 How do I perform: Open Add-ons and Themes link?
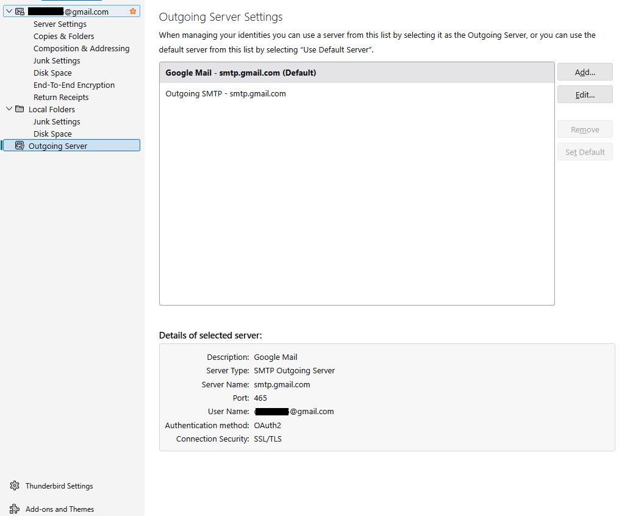(x=60, y=509)
